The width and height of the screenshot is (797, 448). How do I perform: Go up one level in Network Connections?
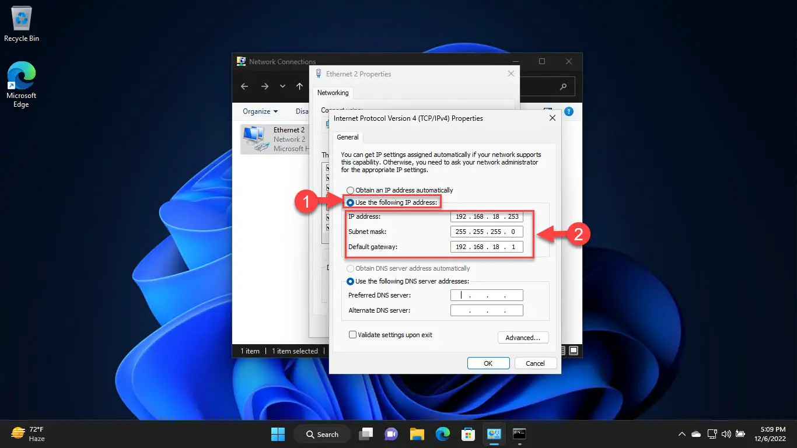(x=299, y=86)
